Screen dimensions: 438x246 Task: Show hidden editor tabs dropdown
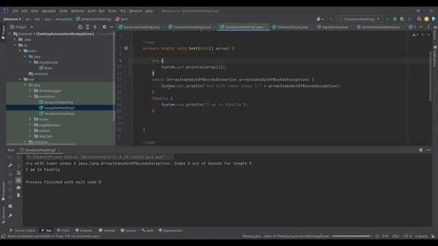click(421, 27)
